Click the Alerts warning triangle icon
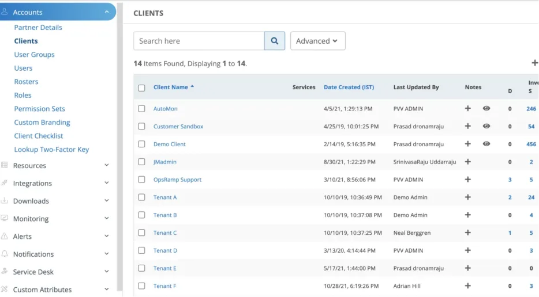Image resolution: width=539 pixels, height=297 pixels. point(5,236)
